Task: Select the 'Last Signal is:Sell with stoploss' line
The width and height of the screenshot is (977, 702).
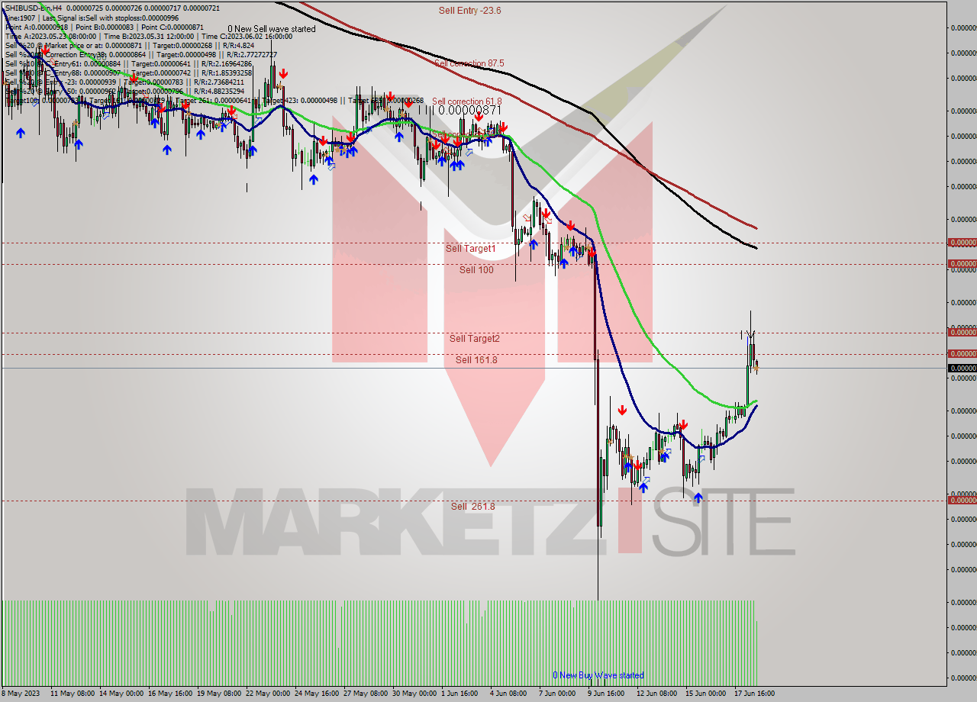Action: [111, 18]
